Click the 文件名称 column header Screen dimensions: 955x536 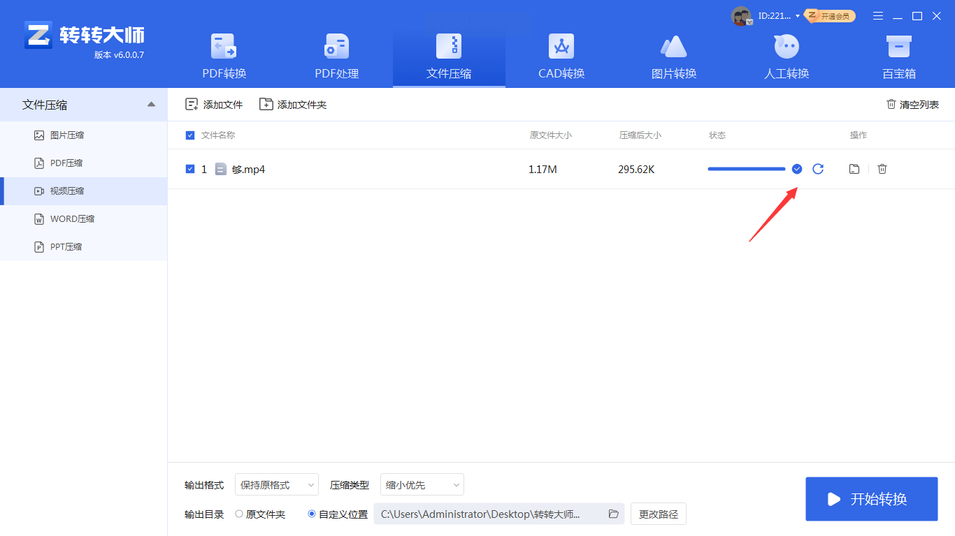tap(218, 135)
